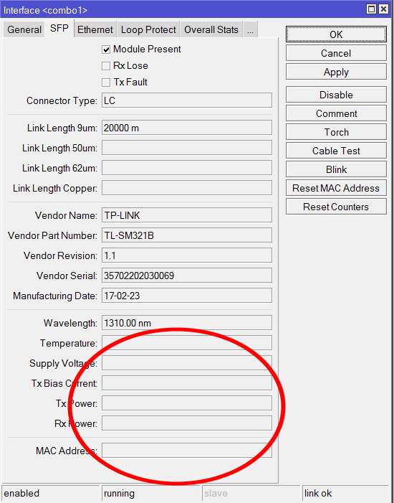Close the Interface combo1 dialog

383,9
